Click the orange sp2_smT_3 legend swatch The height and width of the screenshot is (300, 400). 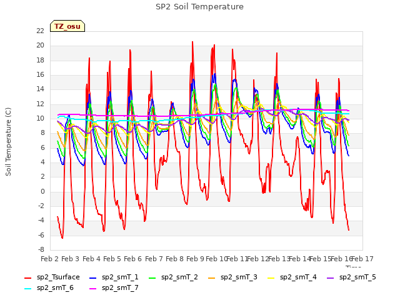212,277
